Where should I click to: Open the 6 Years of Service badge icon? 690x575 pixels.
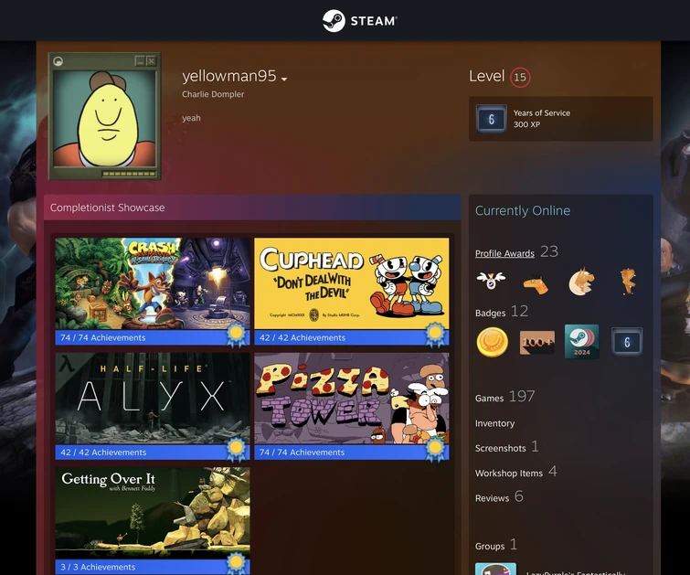(491, 119)
